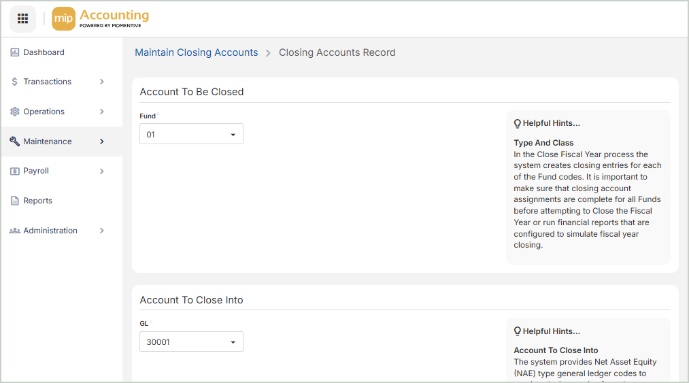Expand the Maintenance submenu chevron
This screenshot has width=689, height=383.
click(102, 141)
